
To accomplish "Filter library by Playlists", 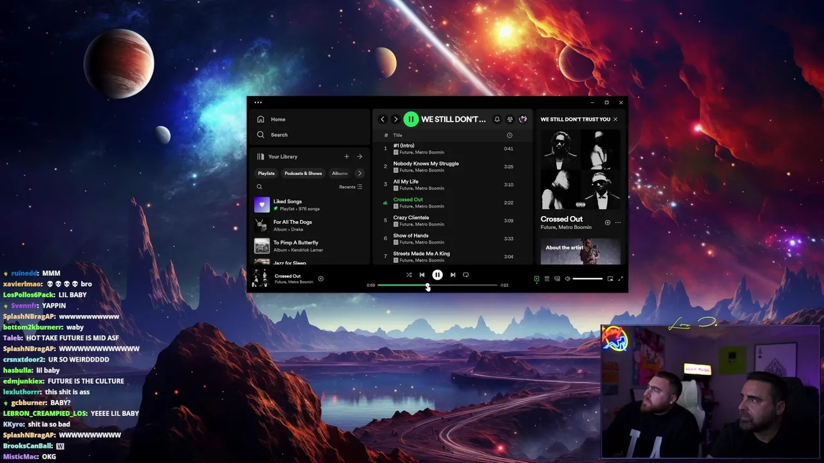I will (267, 173).
